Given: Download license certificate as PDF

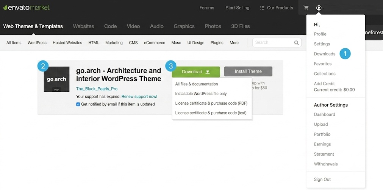Looking at the screenshot, I should click(211, 103).
